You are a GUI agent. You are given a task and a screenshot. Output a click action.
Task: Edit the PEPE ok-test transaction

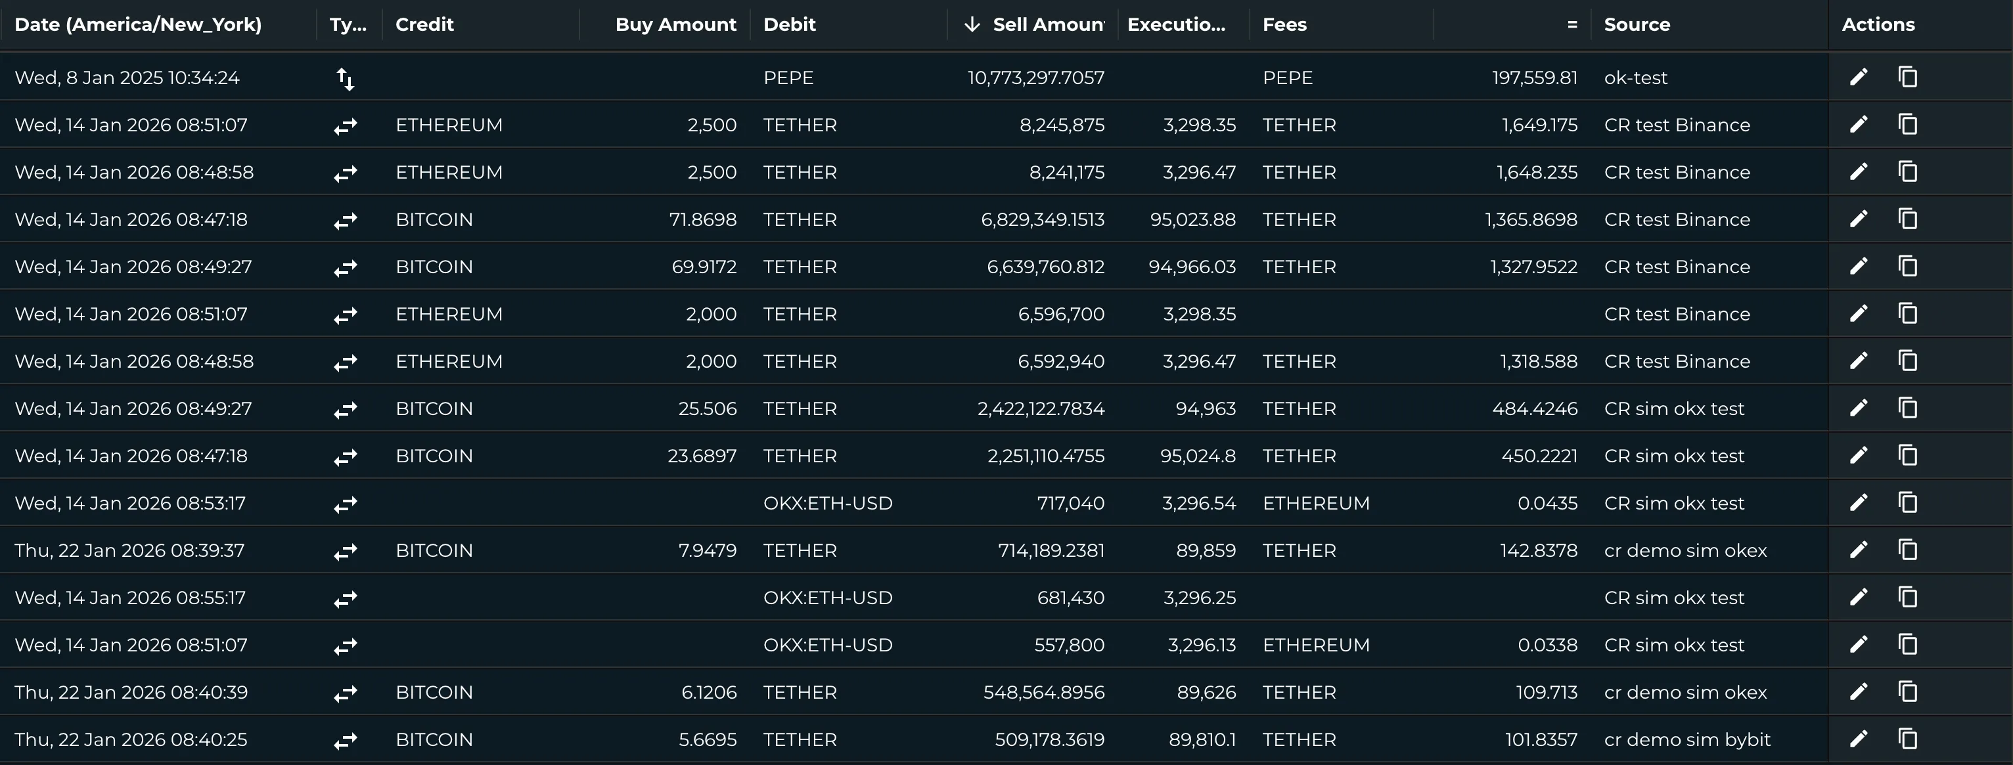(1859, 77)
